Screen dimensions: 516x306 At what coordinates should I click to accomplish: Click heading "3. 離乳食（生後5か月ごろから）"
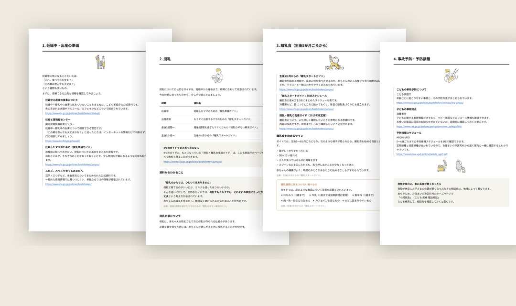302,45
